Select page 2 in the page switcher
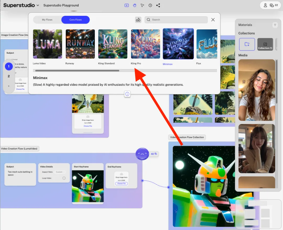Image resolution: width=283 pixels, height=230 pixels. pos(9,76)
